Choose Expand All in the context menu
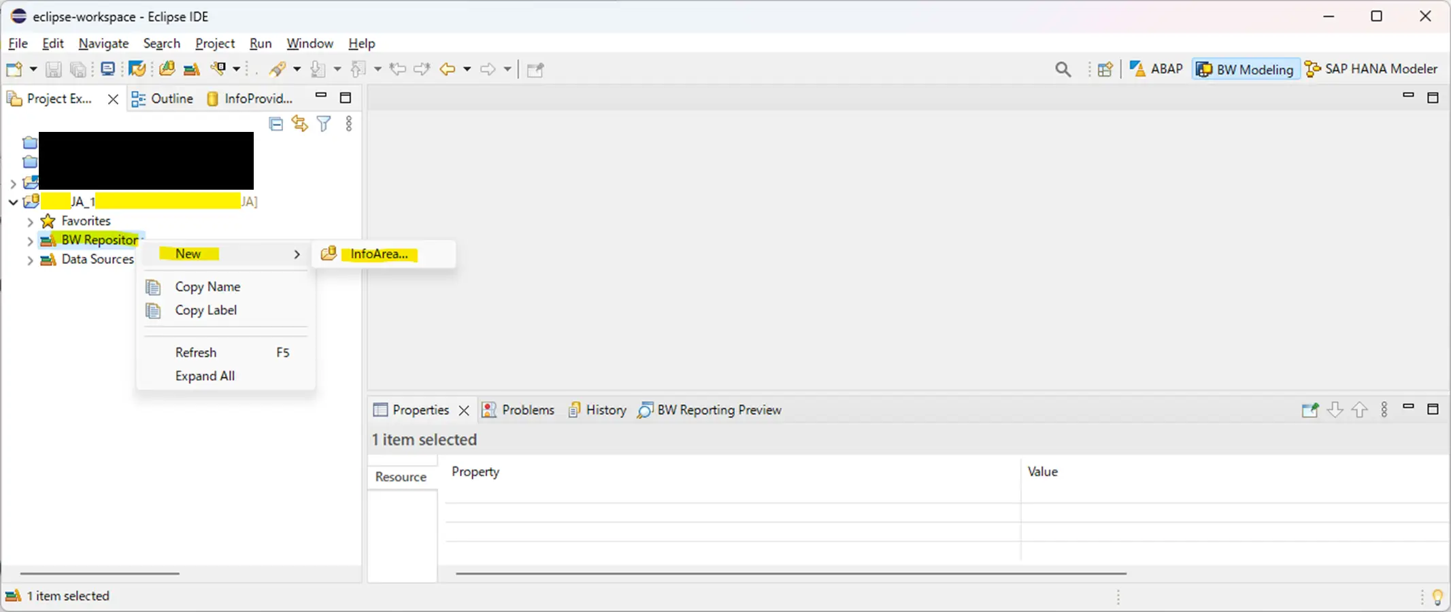The width and height of the screenshot is (1451, 612). (x=226, y=376)
